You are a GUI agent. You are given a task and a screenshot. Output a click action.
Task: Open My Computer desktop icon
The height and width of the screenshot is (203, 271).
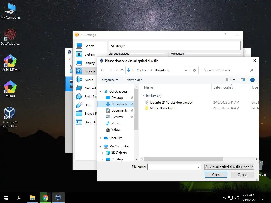click(10, 11)
